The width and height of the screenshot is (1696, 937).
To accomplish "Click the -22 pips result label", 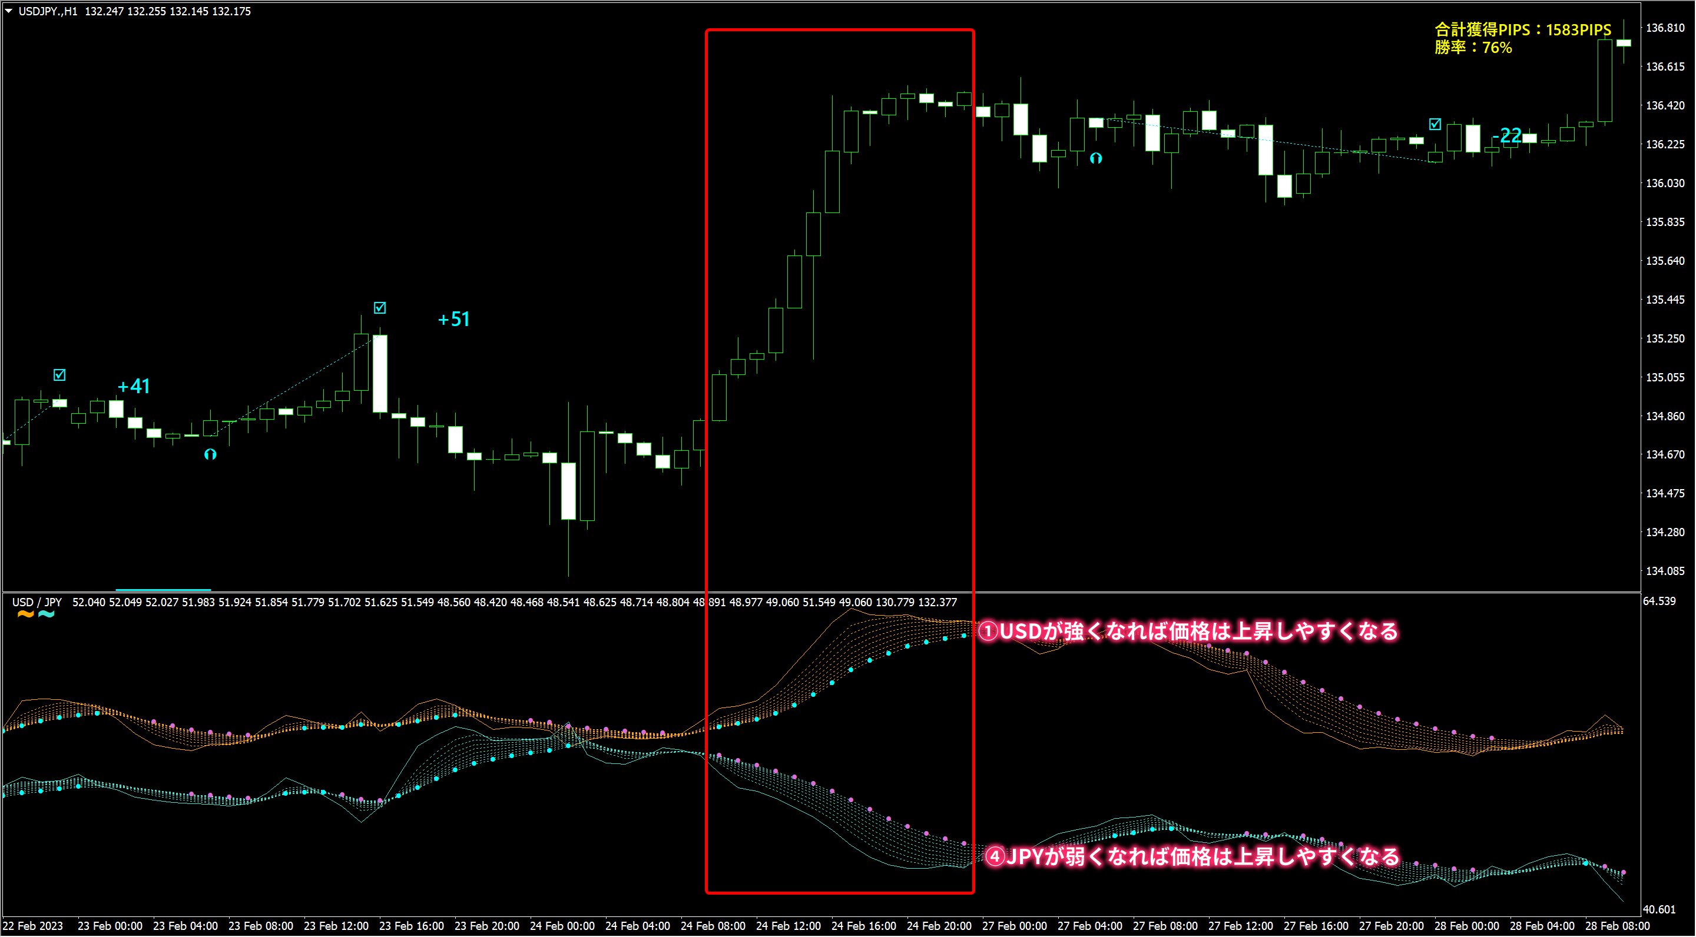I will (x=1507, y=135).
